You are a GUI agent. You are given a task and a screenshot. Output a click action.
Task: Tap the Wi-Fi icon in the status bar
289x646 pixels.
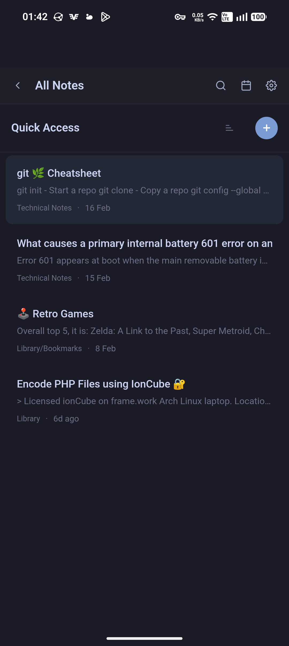[x=212, y=17]
